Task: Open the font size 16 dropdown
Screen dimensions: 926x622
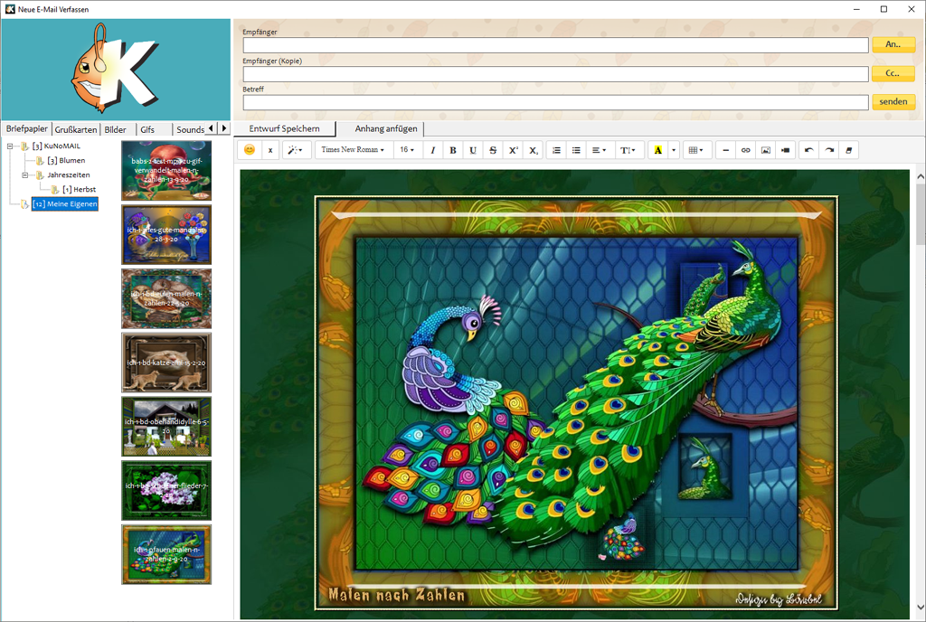Action: tap(407, 150)
